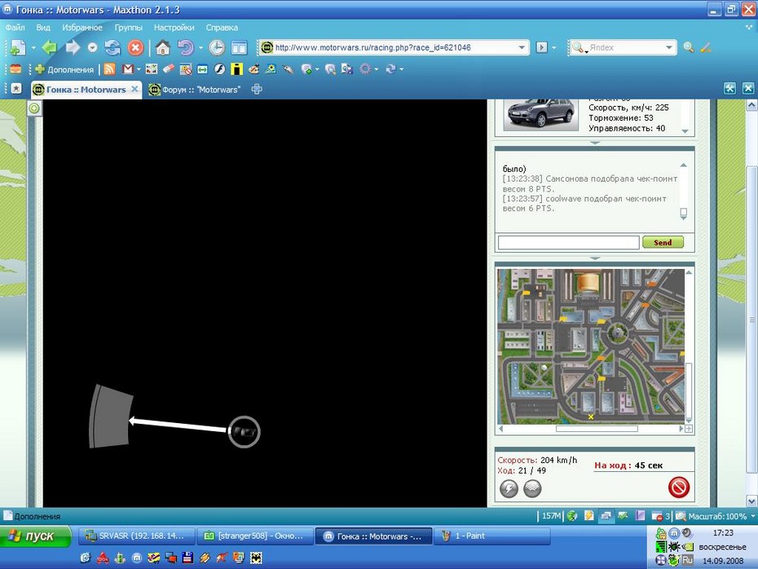Refresh the page with the reload icon
Screen dimensions: 758x569
point(112,47)
